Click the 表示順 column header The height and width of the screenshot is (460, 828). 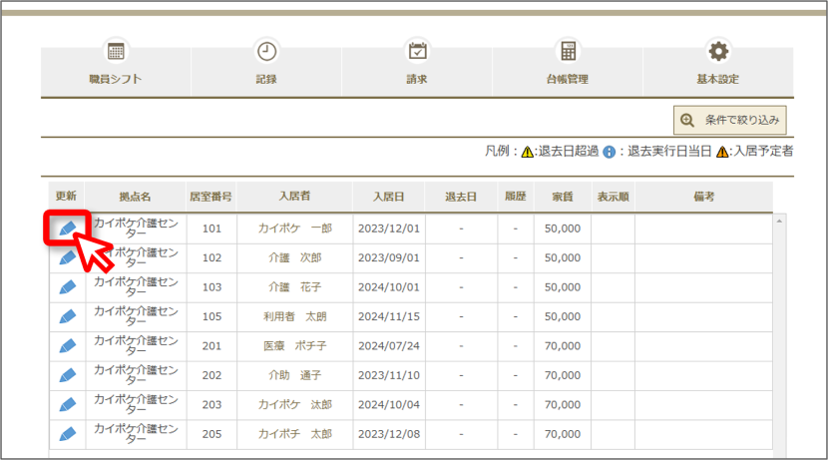coord(614,197)
